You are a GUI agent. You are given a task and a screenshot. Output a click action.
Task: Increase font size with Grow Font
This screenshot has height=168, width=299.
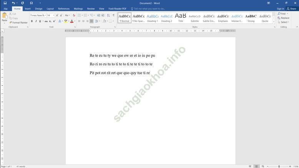tap(57, 15)
